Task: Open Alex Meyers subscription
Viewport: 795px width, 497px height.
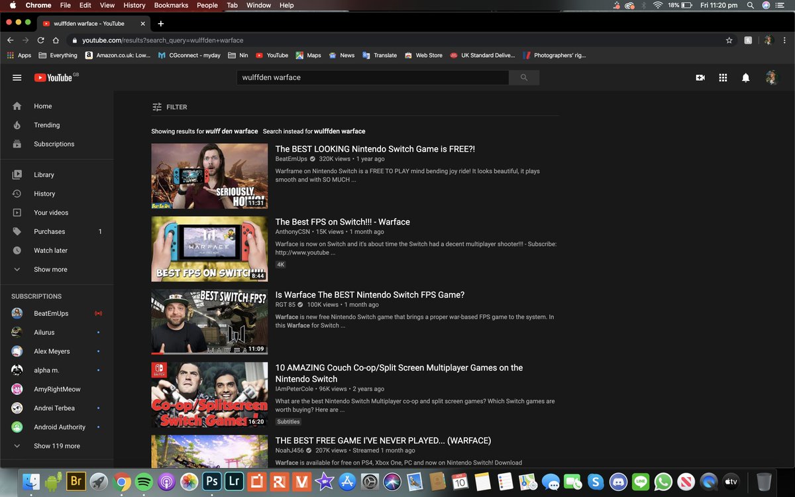Action: point(52,351)
